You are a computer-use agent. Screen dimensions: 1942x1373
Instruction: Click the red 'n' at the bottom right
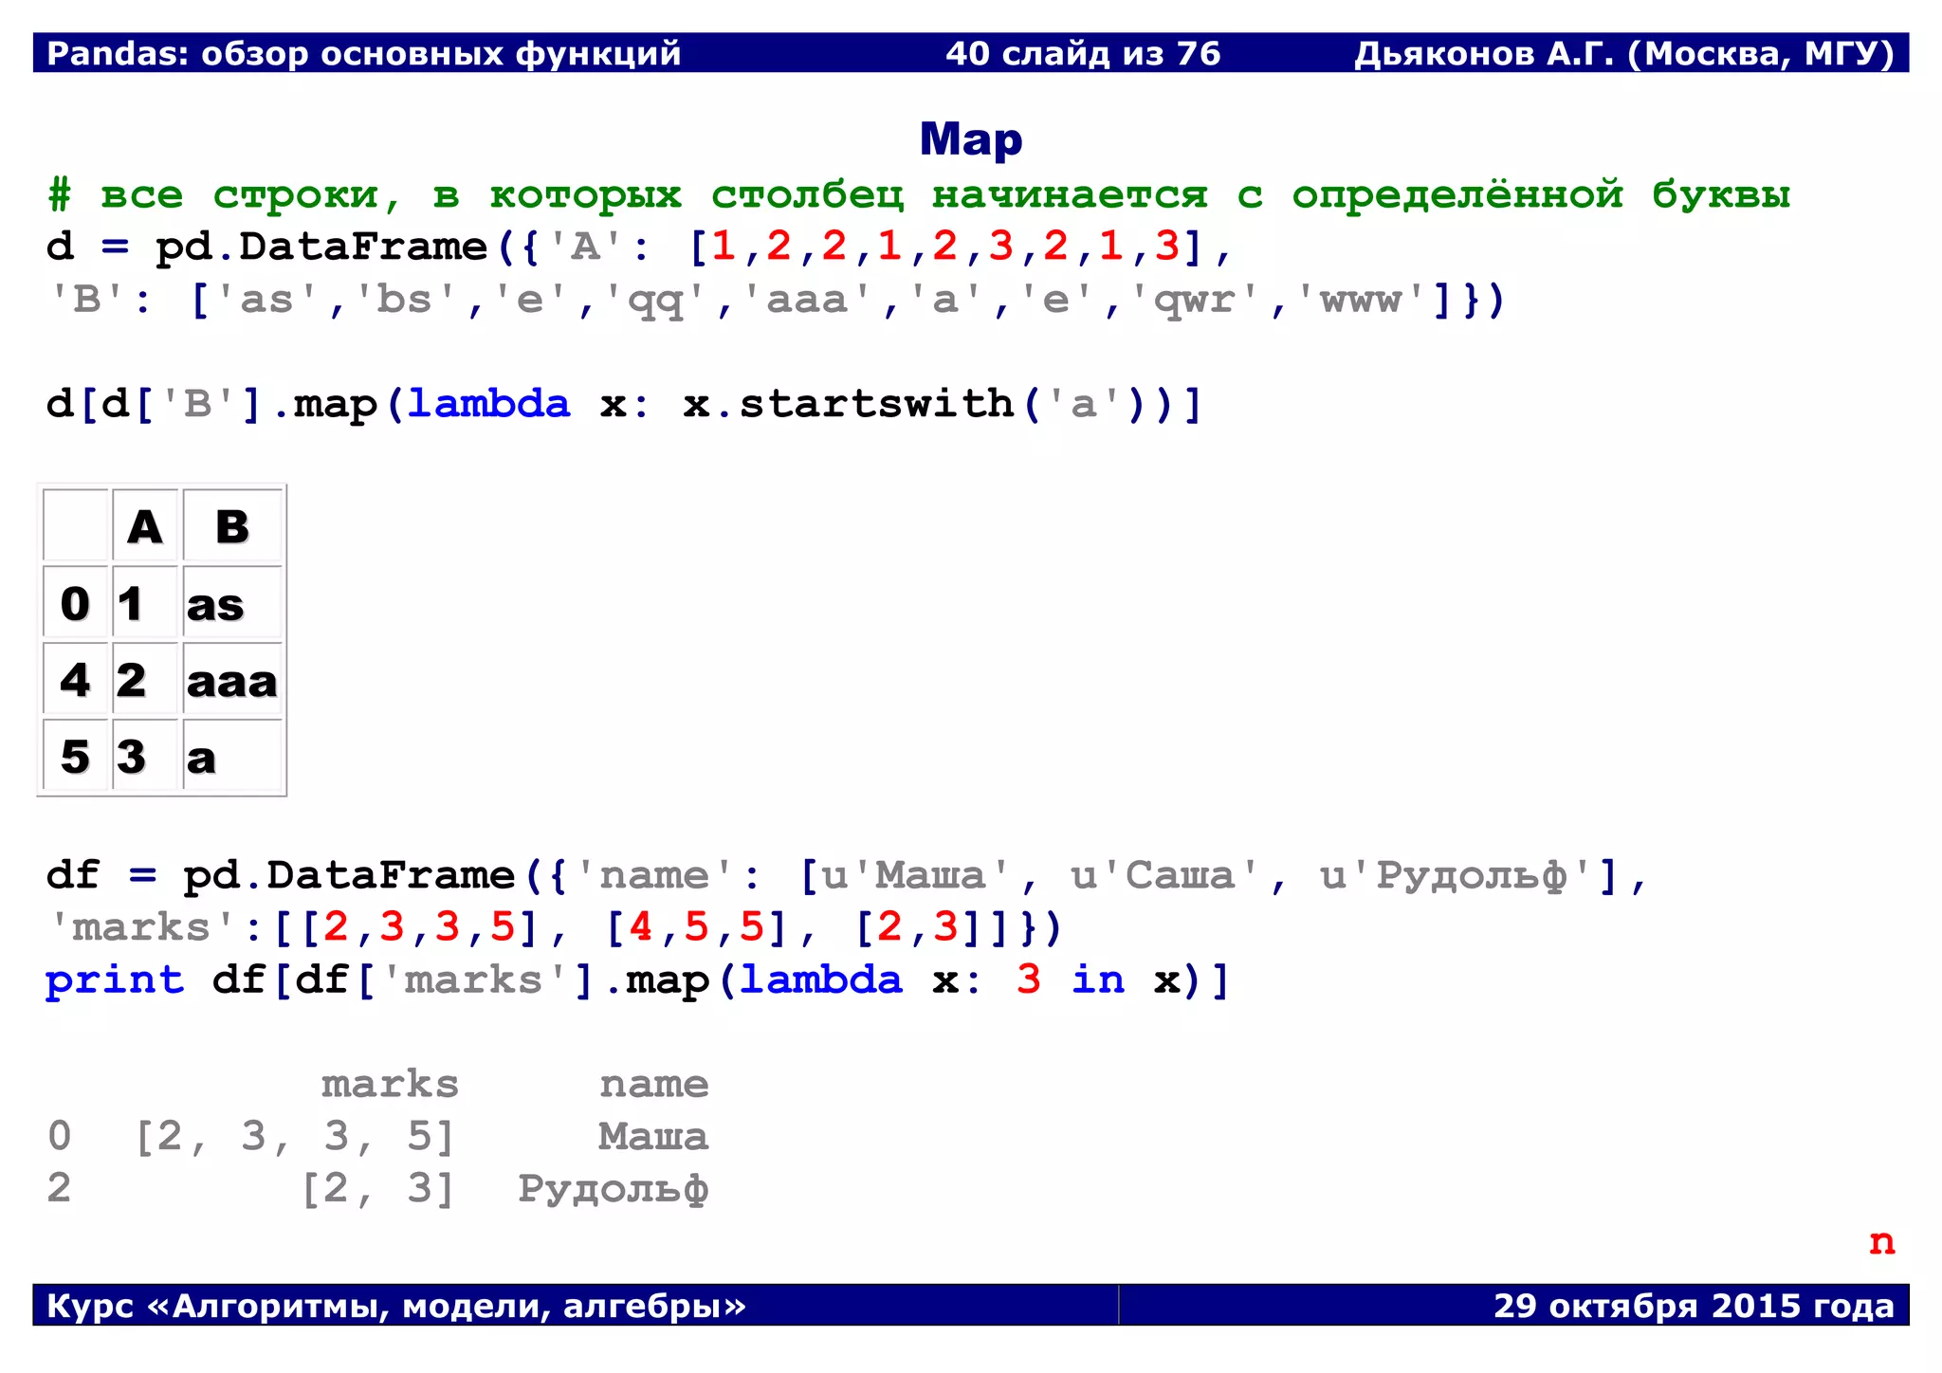click(1881, 1242)
